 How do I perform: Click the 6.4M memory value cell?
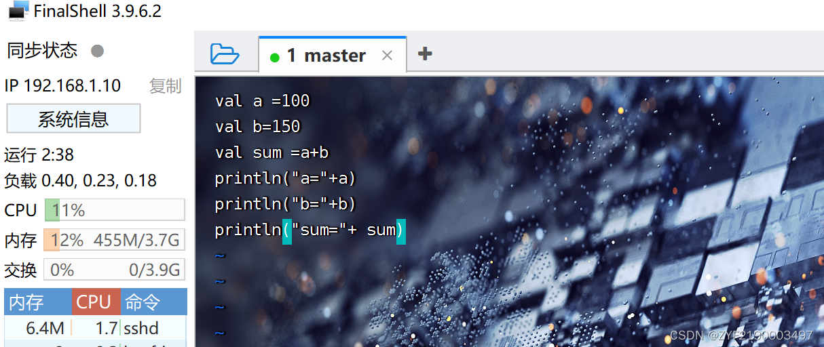pos(45,329)
